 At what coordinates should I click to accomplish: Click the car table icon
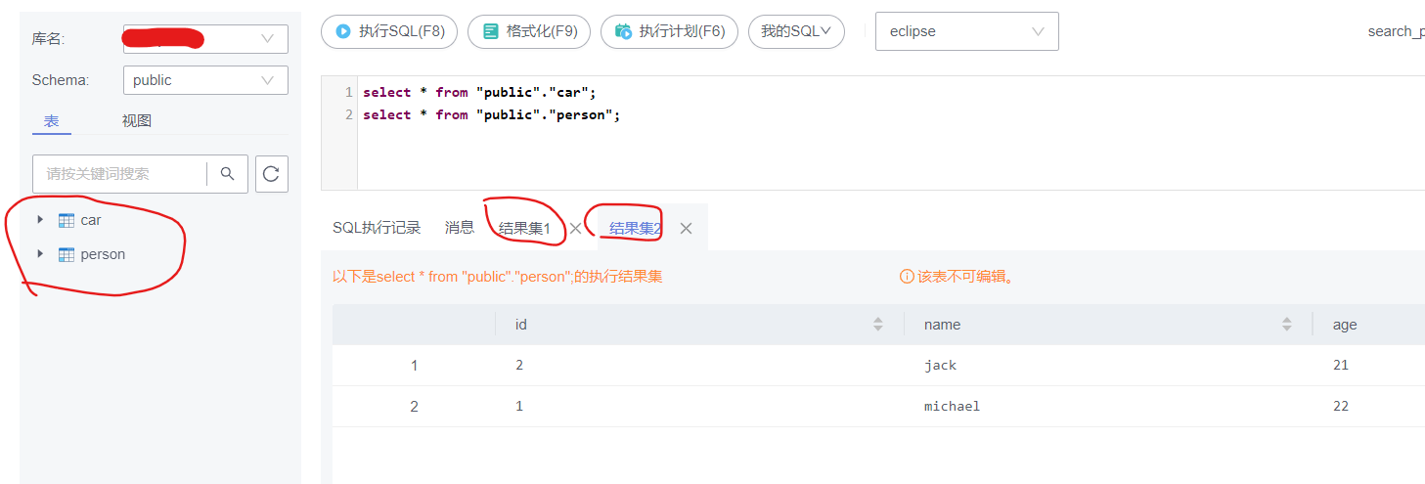pyautogui.click(x=67, y=220)
